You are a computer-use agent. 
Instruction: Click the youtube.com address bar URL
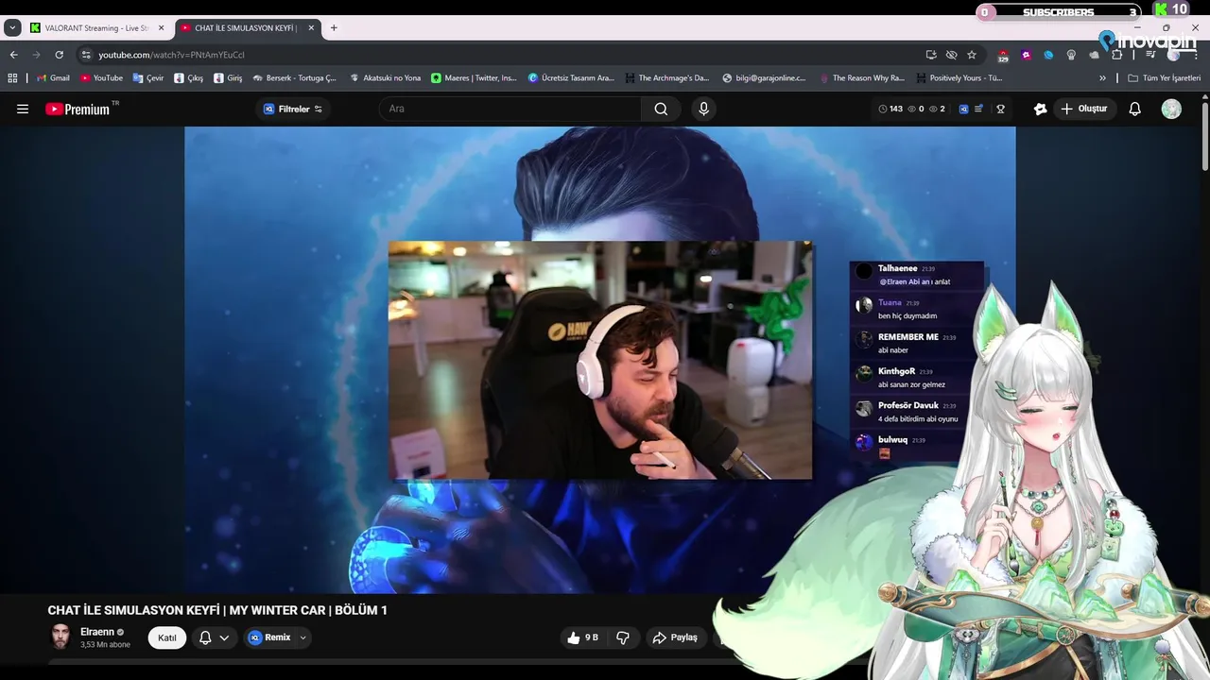171,55
